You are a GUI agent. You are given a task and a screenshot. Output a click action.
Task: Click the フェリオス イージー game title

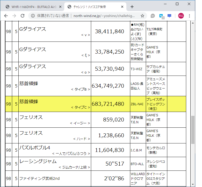[x=31, y=117]
